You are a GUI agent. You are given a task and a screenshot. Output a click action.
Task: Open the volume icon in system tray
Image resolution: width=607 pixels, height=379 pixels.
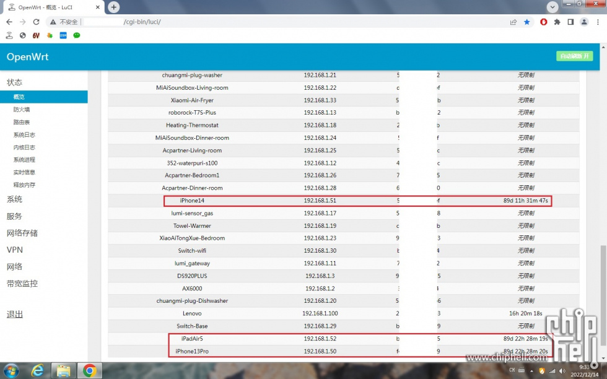pos(562,371)
